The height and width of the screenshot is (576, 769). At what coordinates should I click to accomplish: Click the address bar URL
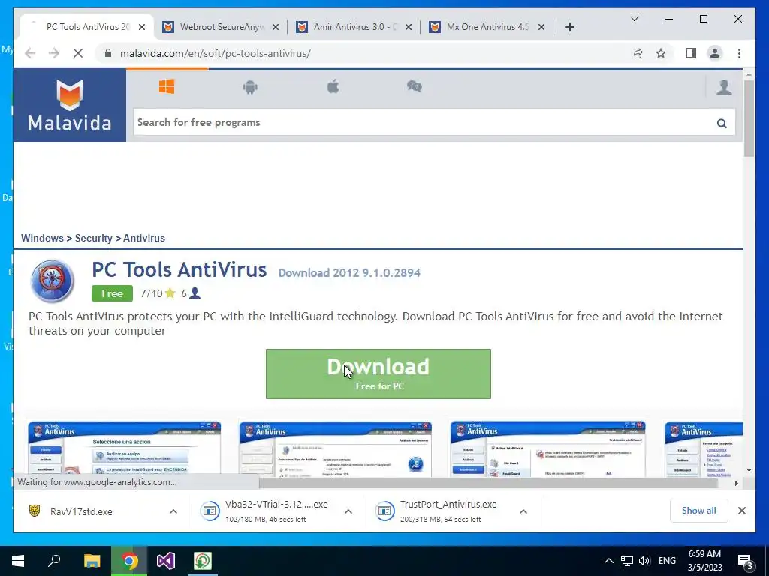coord(216,53)
